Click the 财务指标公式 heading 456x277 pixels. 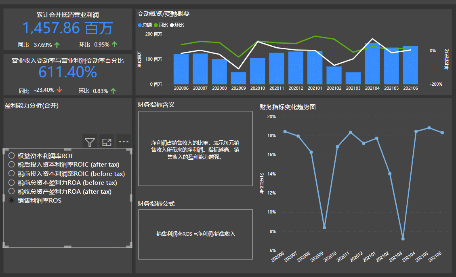point(156,203)
